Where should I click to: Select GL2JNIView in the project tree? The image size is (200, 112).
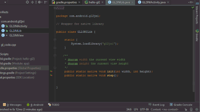click(16, 35)
